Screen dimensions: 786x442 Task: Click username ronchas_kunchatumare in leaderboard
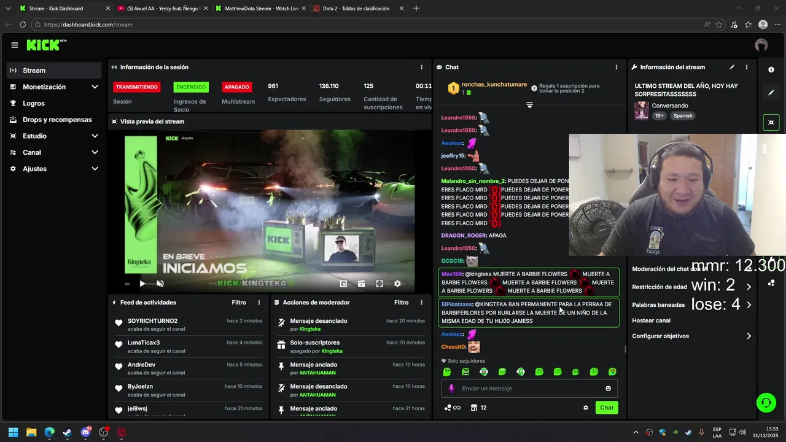(x=494, y=85)
